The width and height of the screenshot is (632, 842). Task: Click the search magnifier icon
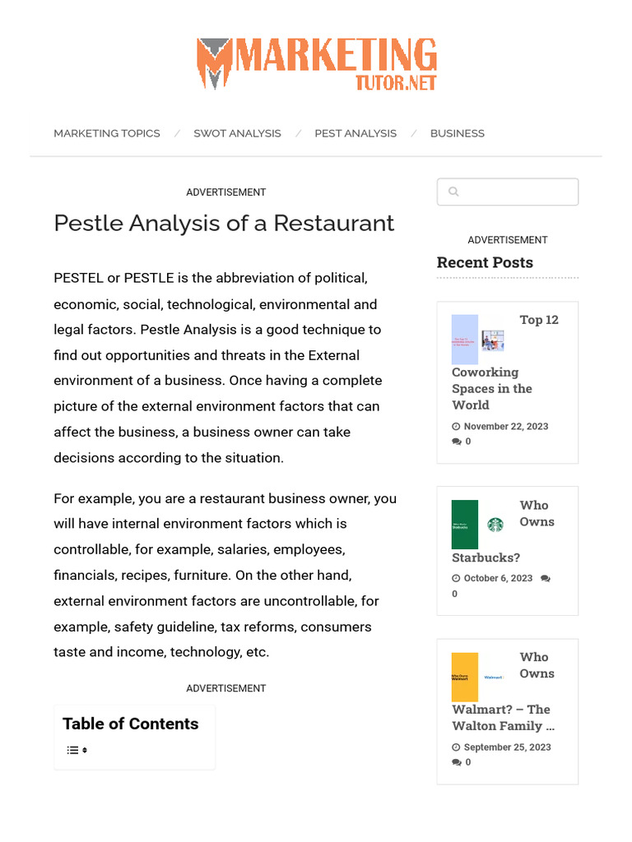453,192
